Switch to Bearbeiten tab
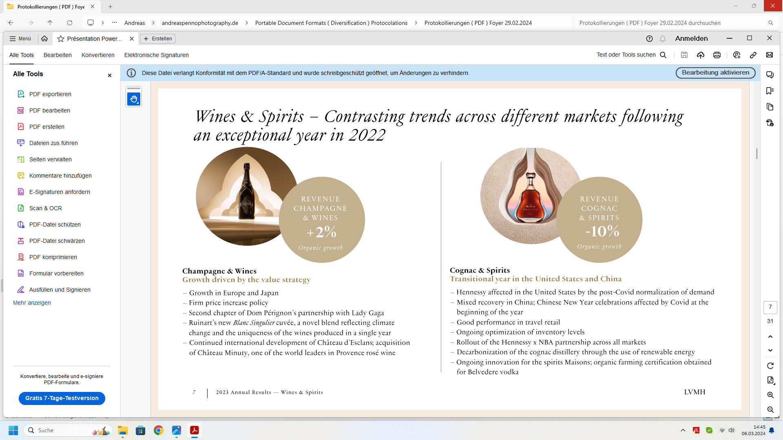Image resolution: width=783 pixels, height=440 pixels. [x=58, y=55]
